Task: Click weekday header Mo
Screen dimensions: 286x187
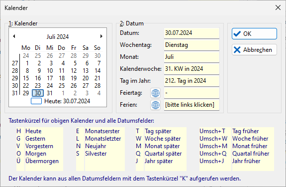Action: pyautogui.click(x=26, y=48)
